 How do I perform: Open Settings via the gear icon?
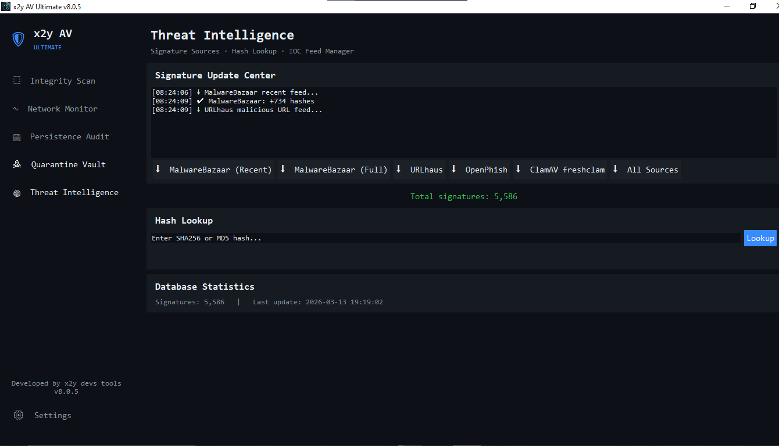click(x=18, y=415)
